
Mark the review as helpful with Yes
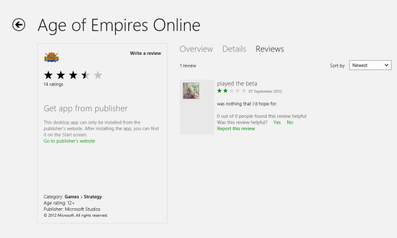(277, 122)
